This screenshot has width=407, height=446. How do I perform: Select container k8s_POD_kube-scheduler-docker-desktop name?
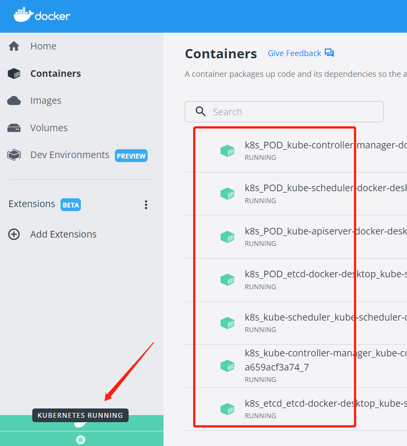click(x=326, y=188)
